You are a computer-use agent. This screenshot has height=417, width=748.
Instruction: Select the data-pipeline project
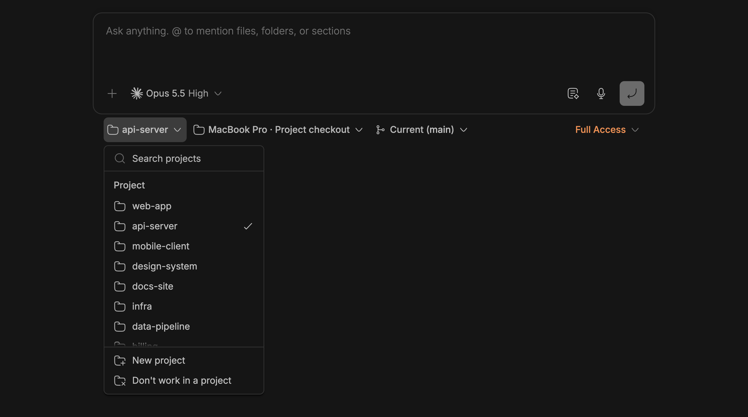pyautogui.click(x=184, y=327)
